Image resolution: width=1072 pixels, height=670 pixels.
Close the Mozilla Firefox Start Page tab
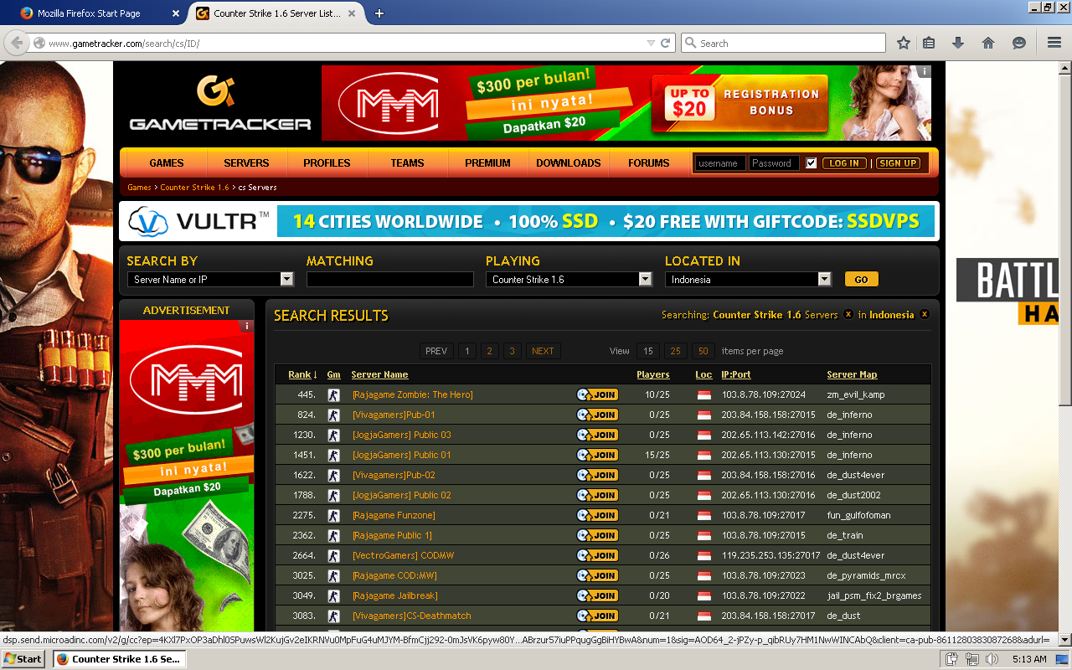(x=175, y=13)
